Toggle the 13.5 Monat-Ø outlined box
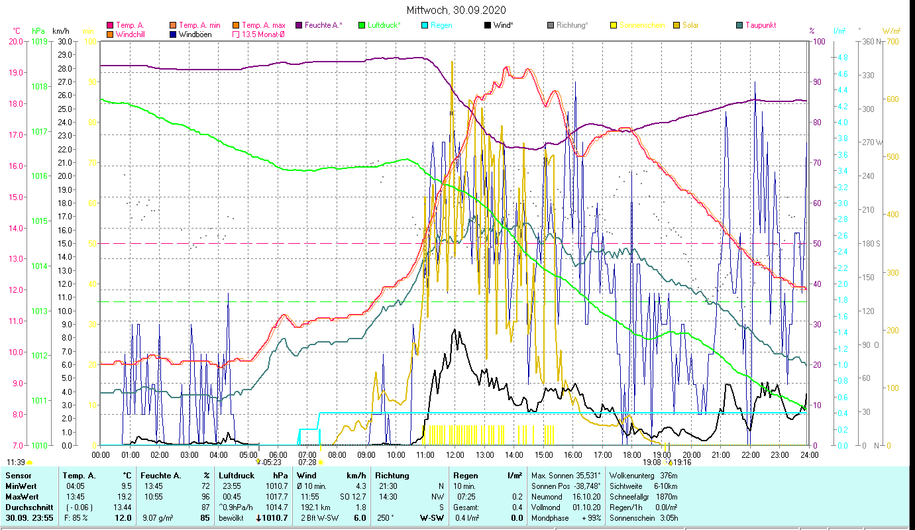915x530 pixels. tap(236, 34)
